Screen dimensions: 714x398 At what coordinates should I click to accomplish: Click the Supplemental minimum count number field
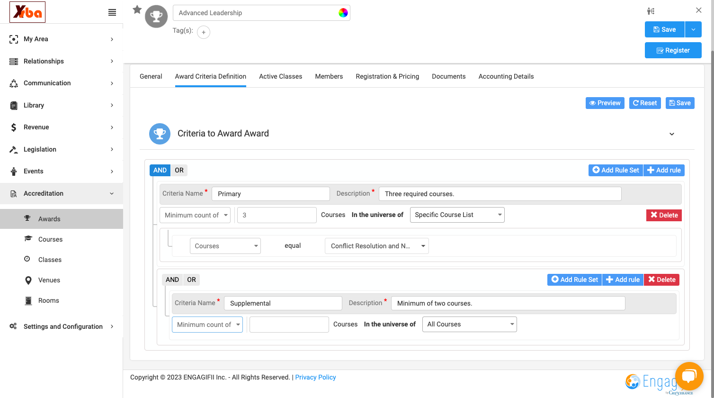289,325
